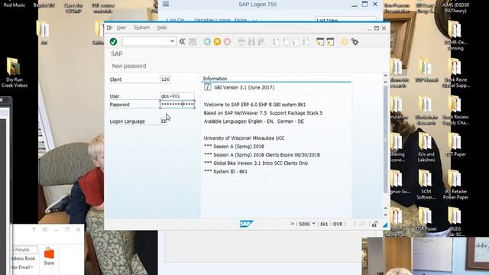Click the SAP window menu icon left of User
Viewport: 489px width, 275px height.
point(109,27)
